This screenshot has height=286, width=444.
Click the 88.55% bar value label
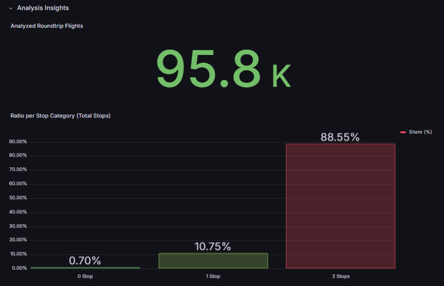coord(340,137)
